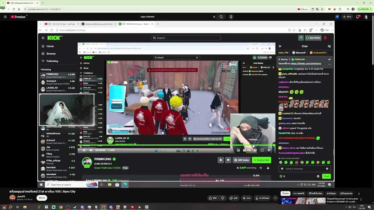Create a Clip of the stream
The height and width of the screenshot is (210, 374).
point(247,150)
